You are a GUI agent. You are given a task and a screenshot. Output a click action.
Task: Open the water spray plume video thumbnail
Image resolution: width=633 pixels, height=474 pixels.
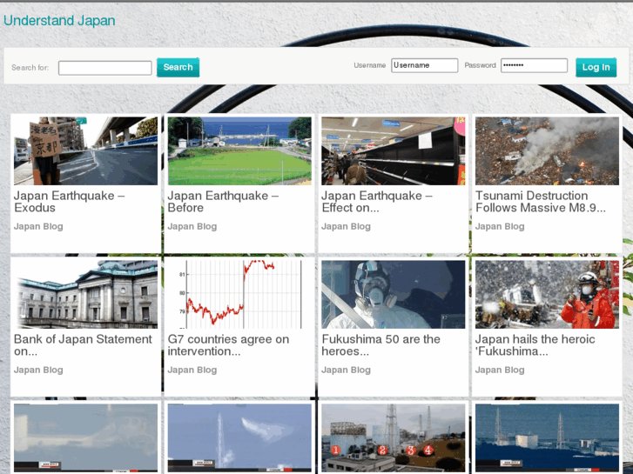click(239, 437)
